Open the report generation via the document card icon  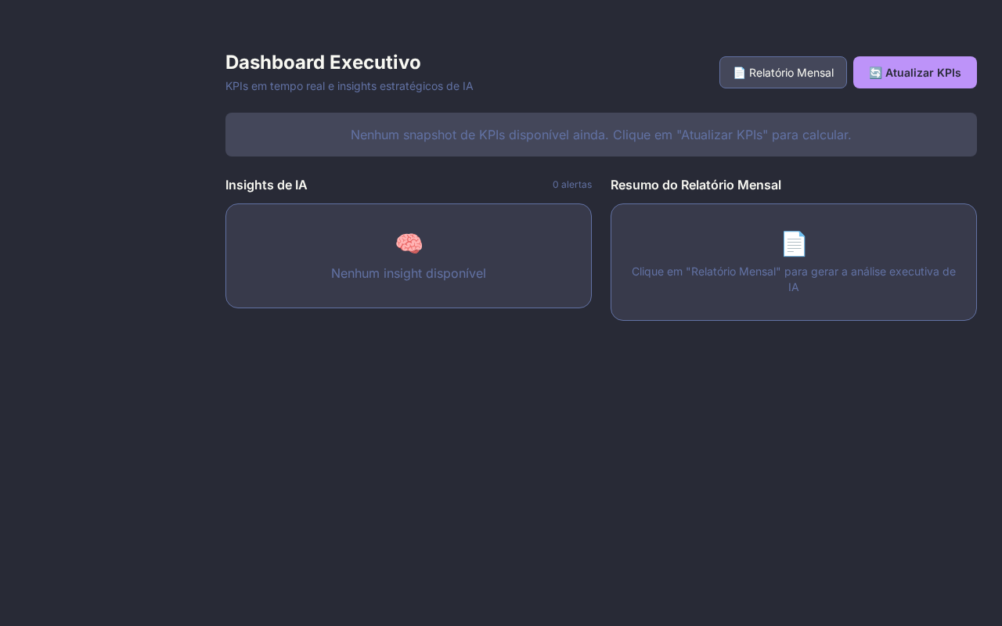pos(794,243)
